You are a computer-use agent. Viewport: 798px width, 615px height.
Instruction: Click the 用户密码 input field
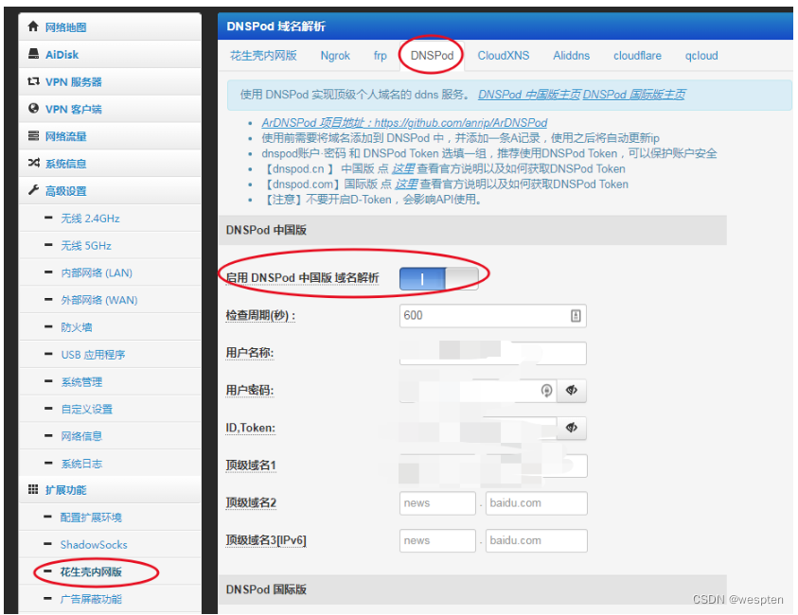coord(478,391)
